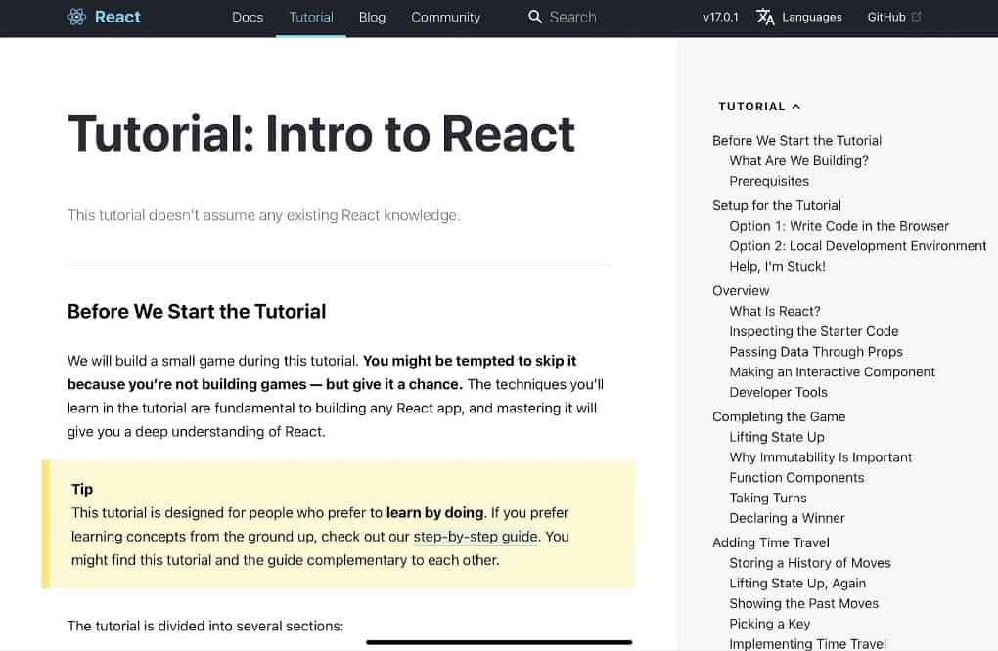Open the GitHub link
Screen dimensions: 998x651
pos(886,18)
